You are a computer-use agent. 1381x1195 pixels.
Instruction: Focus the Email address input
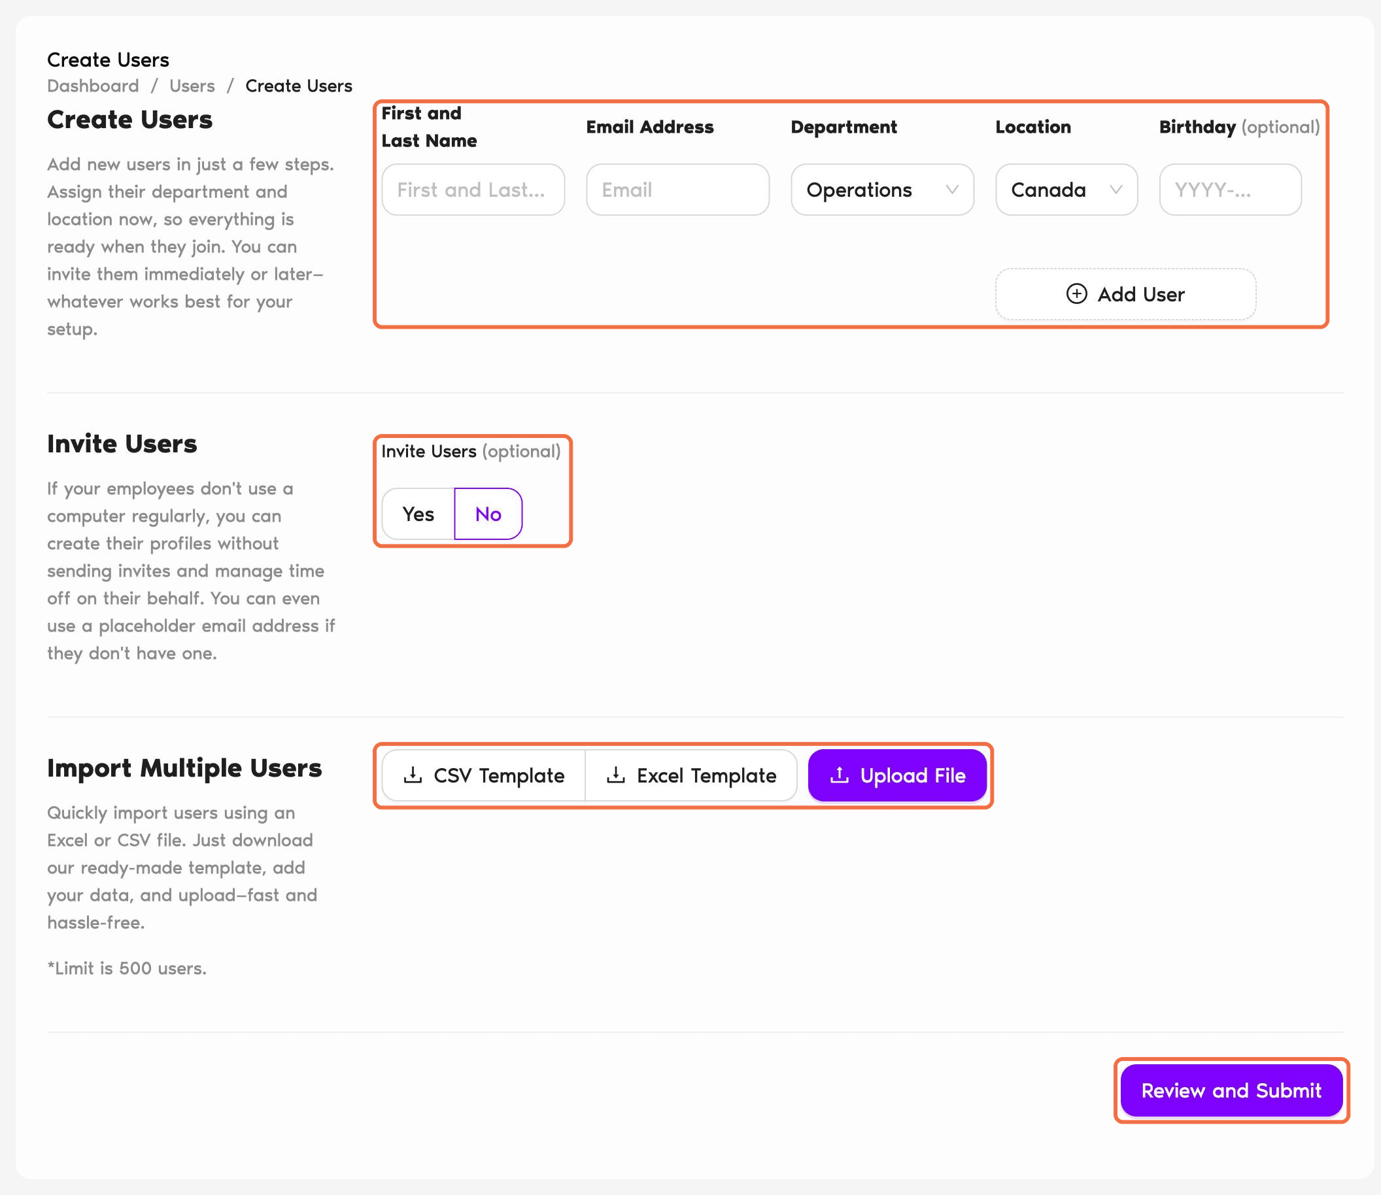[x=678, y=190]
